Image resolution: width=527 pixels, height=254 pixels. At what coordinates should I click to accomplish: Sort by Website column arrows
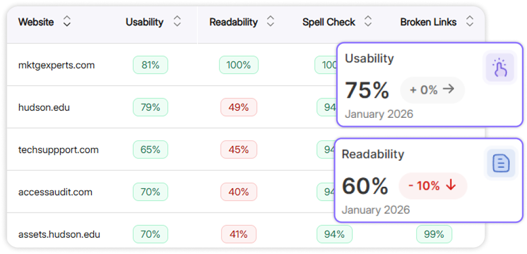pyautogui.click(x=67, y=22)
